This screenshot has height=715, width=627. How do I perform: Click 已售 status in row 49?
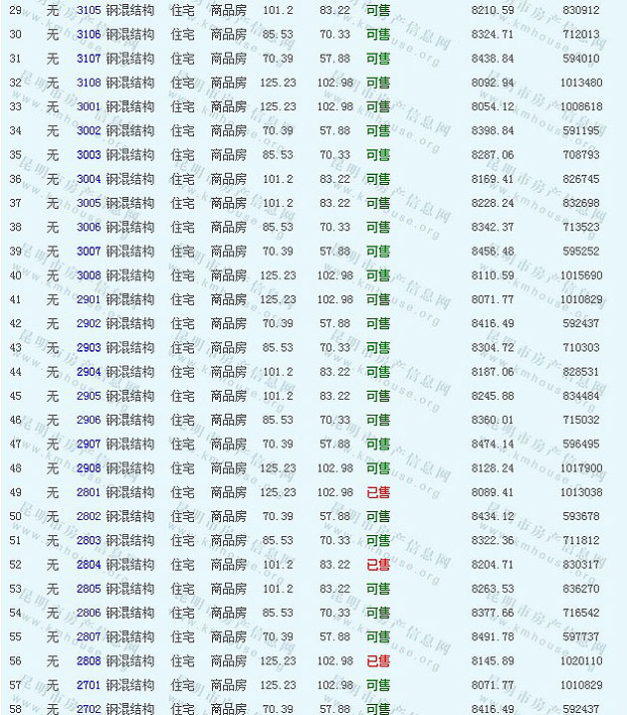click(x=378, y=492)
